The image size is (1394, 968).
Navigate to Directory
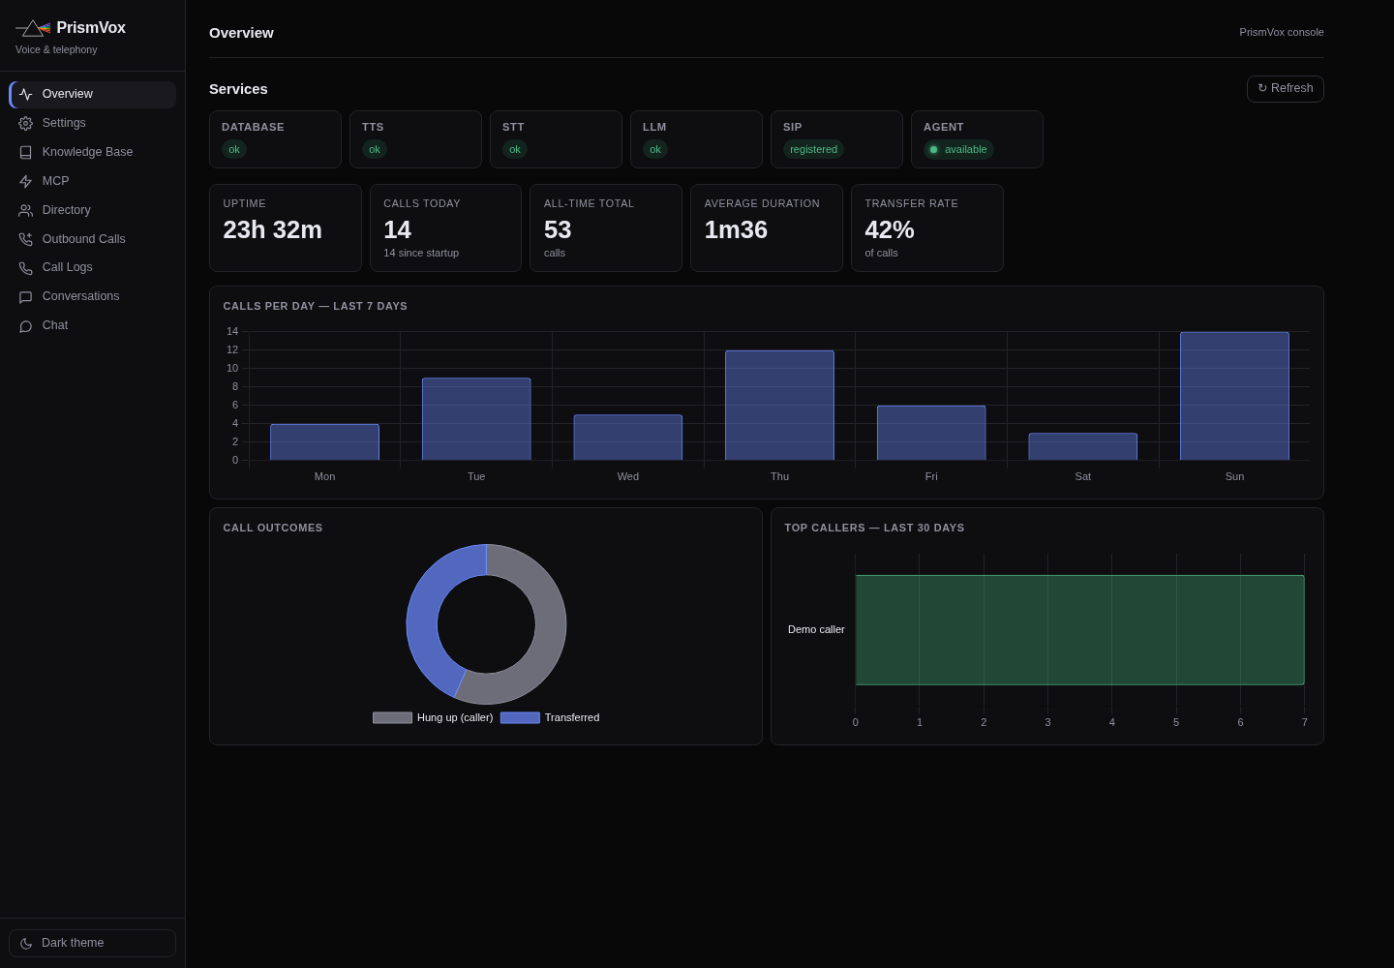tap(92, 210)
